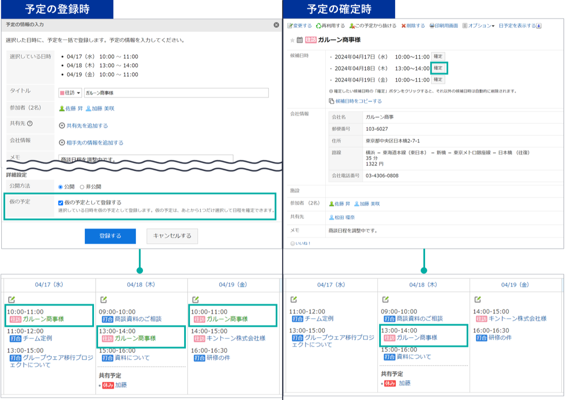Select the 公開 radio button

coord(61,187)
